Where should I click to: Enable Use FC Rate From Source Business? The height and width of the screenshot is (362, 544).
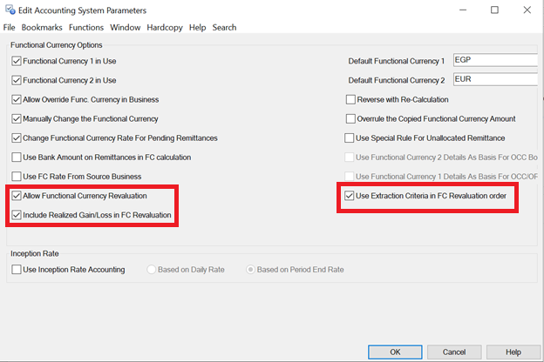point(17,177)
